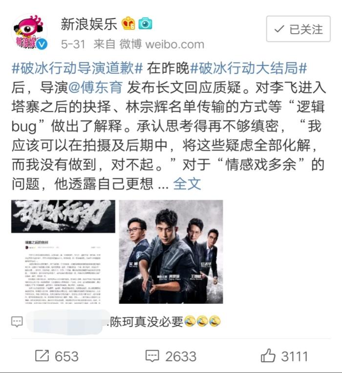Tap the repost count 653
The height and width of the screenshot is (373, 342).
click(x=66, y=356)
